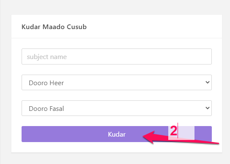Select the 'Dooro Fasal' text in the combo box
The height and width of the screenshot is (164, 230).
coord(47,109)
